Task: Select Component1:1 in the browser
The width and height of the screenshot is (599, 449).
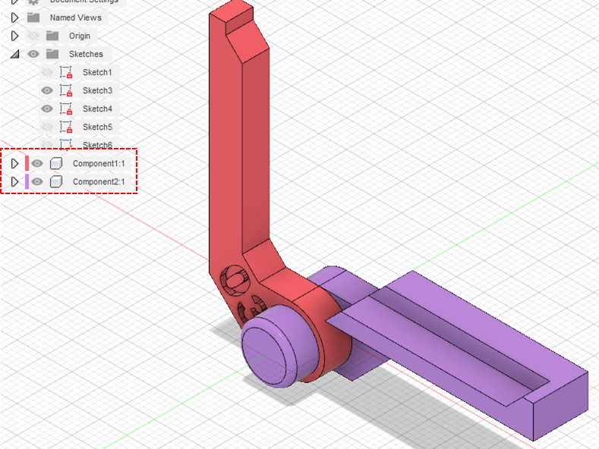Action: 99,163
